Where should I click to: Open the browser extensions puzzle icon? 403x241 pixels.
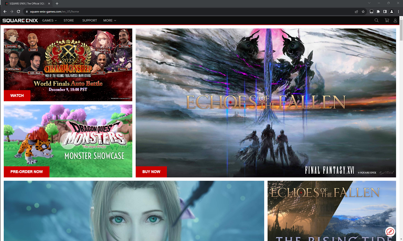point(378,12)
